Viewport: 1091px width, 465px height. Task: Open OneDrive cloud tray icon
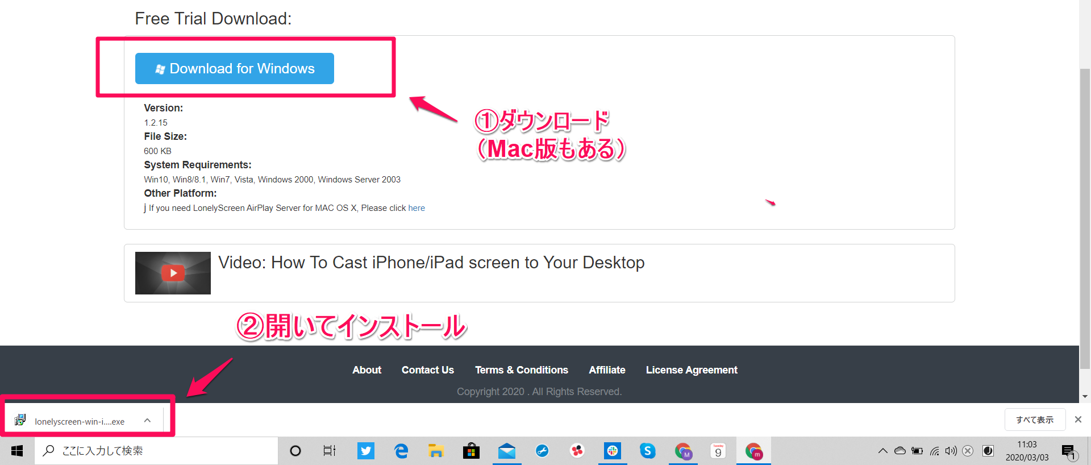900,451
